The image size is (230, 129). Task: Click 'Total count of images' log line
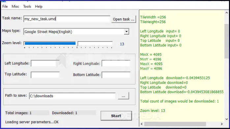[179, 101]
